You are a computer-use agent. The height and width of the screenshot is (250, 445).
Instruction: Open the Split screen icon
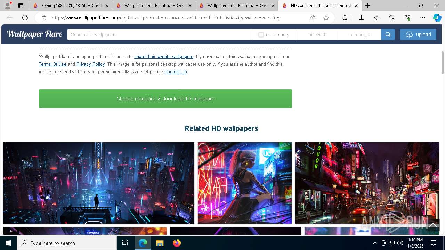point(361,18)
